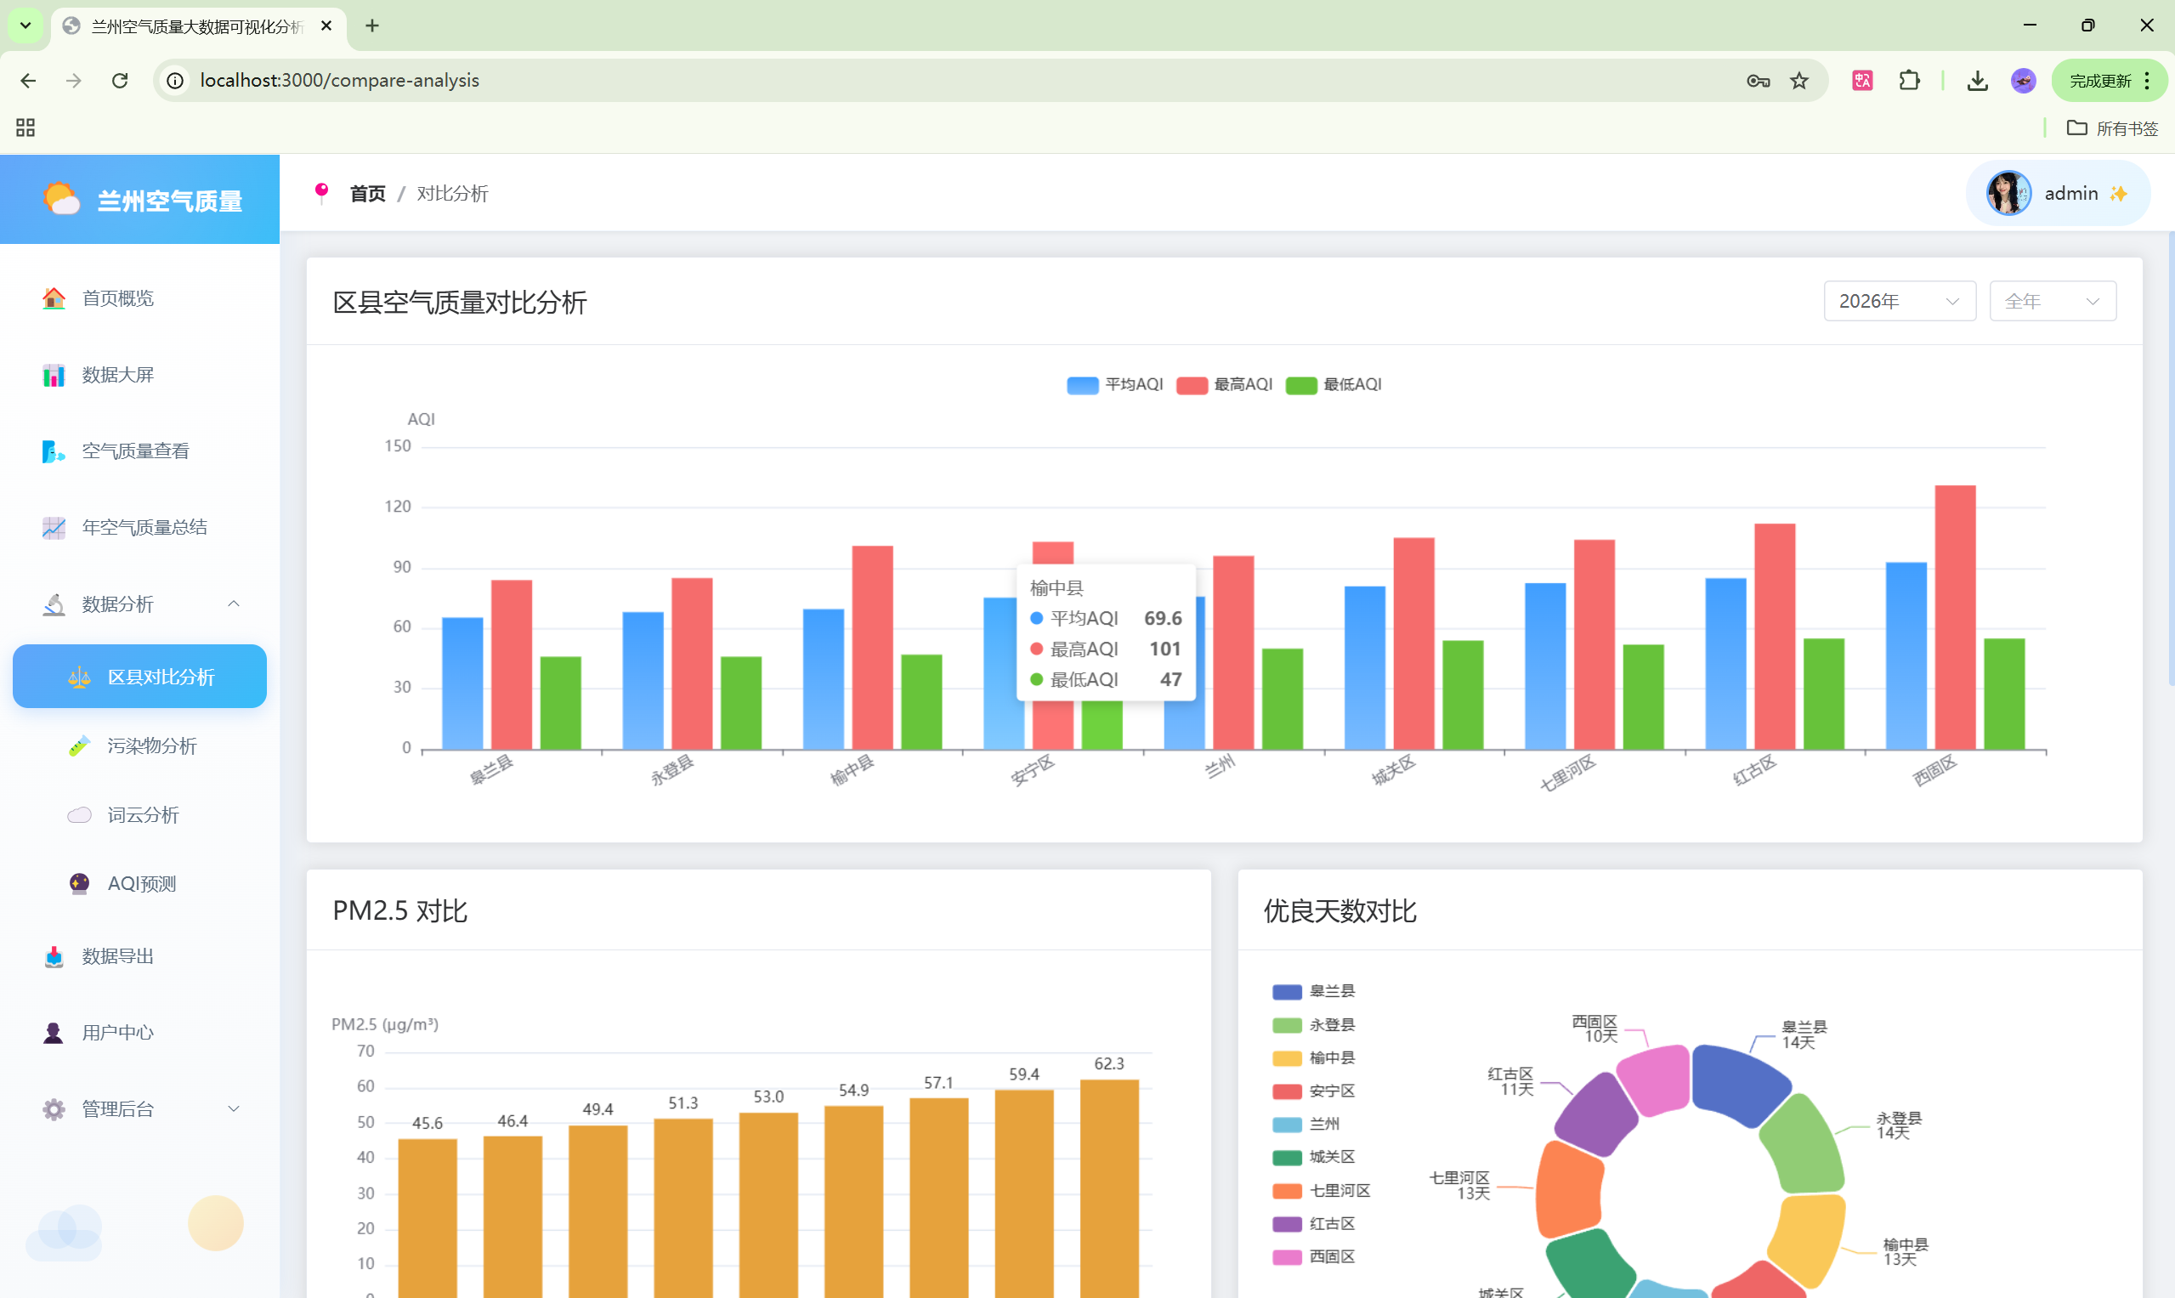Viewport: 2175px width, 1298px height.
Task: Select 区县对比分析 menu item
Action: coord(140,677)
